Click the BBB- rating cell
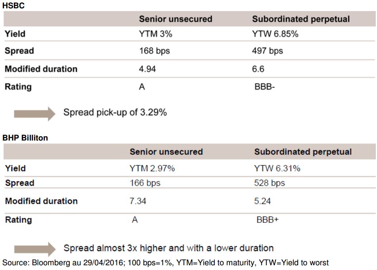Screen dimensions: 377x270 264,86
